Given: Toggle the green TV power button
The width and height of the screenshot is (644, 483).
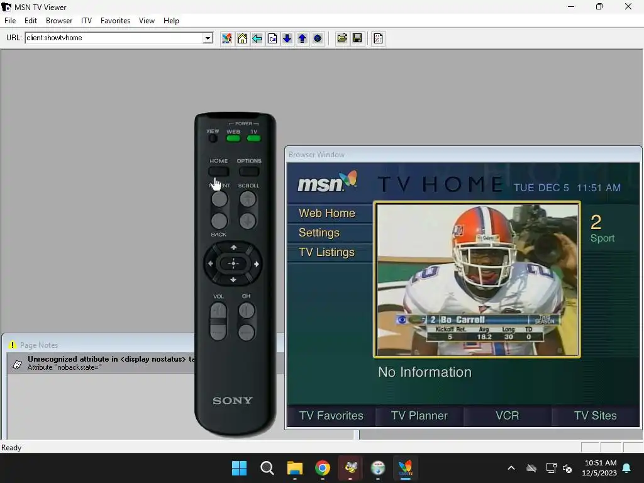Looking at the screenshot, I should [x=254, y=138].
